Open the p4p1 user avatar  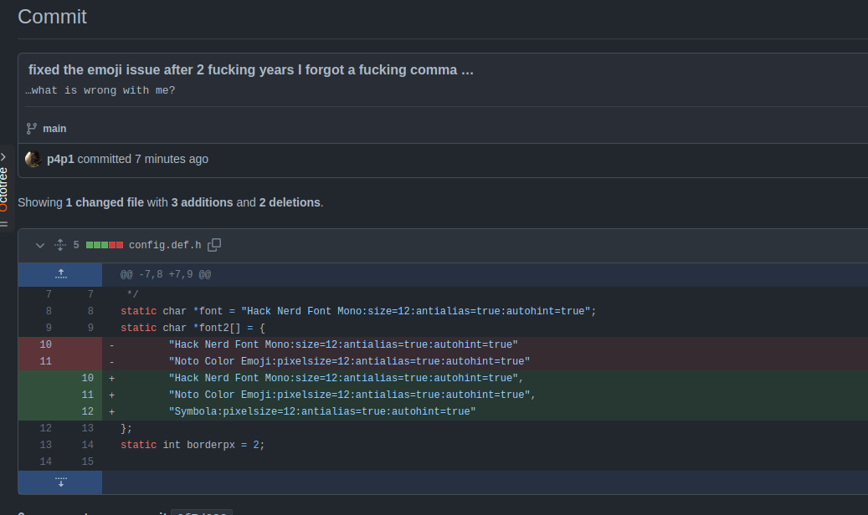pyautogui.click(x=33, y=159)
